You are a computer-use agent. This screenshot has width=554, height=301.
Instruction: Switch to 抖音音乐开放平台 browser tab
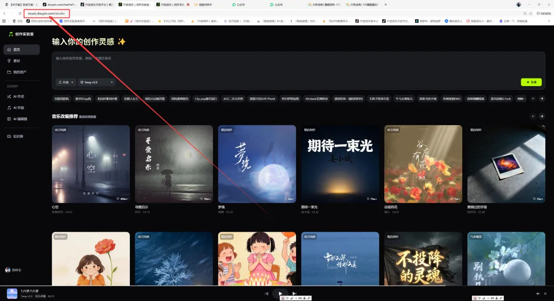96,5
